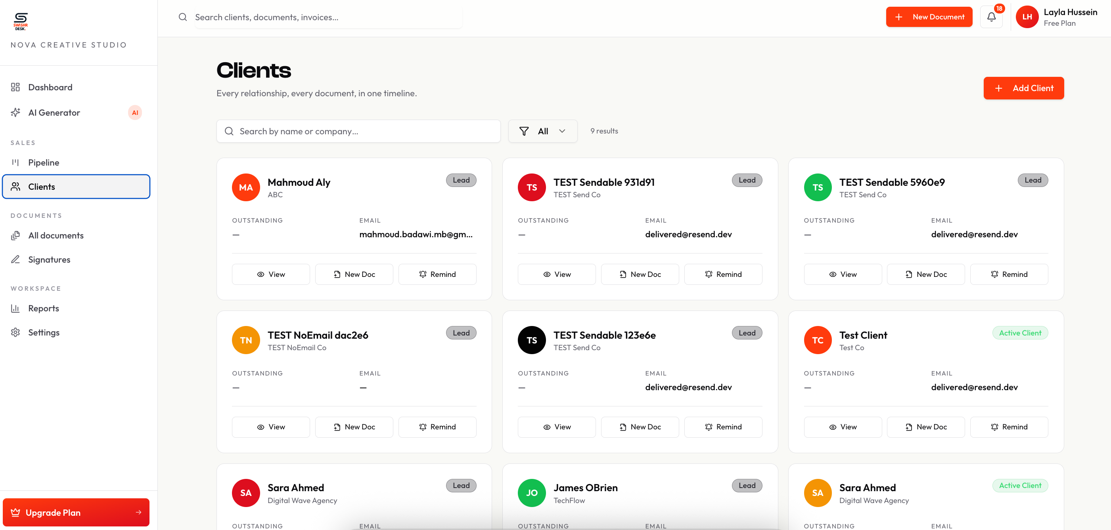Open notifications bell with 18 badge
The height and width of the screenshot is (530, 1111).
(x=991, y=17)
